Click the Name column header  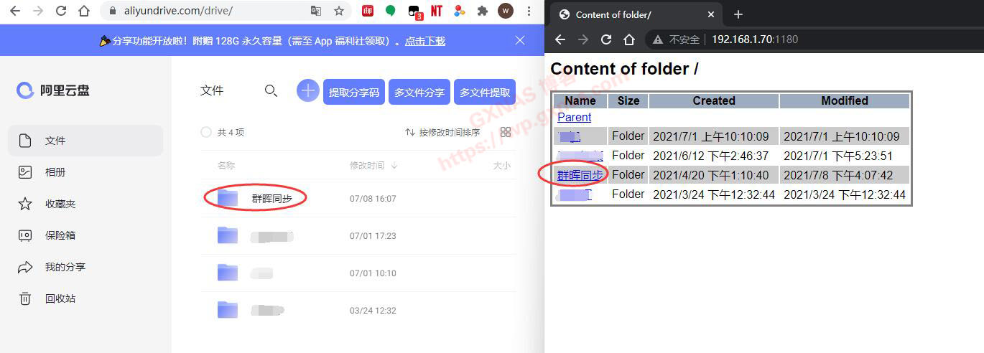coord(580,100)
